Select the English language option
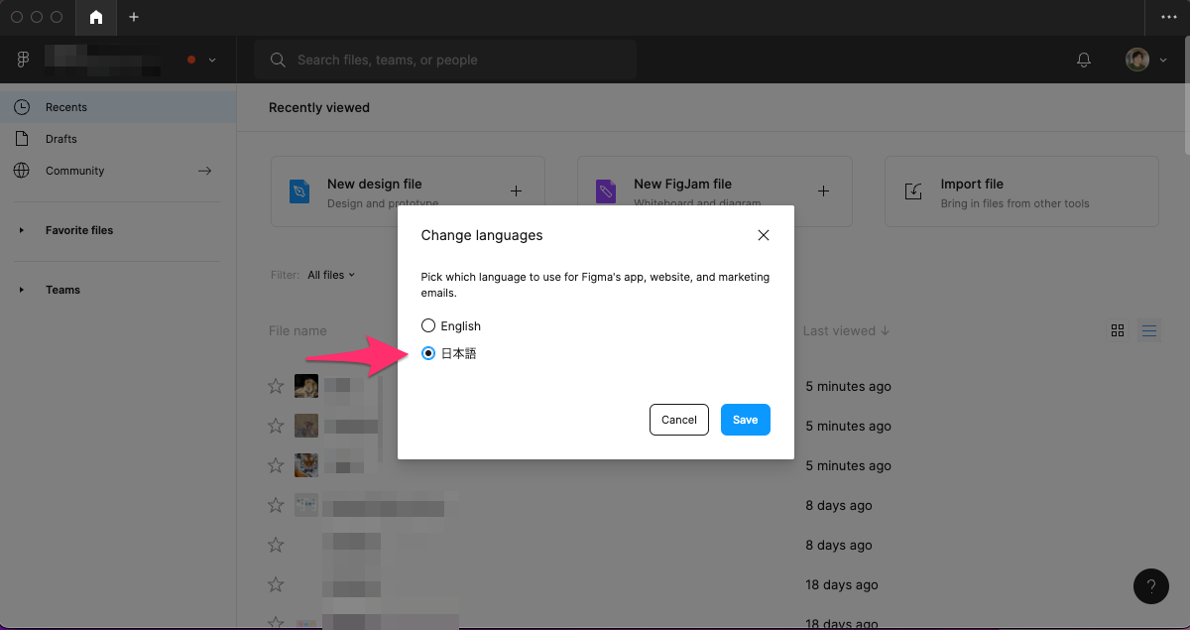 pyautogui.click(x=428, y=325)
